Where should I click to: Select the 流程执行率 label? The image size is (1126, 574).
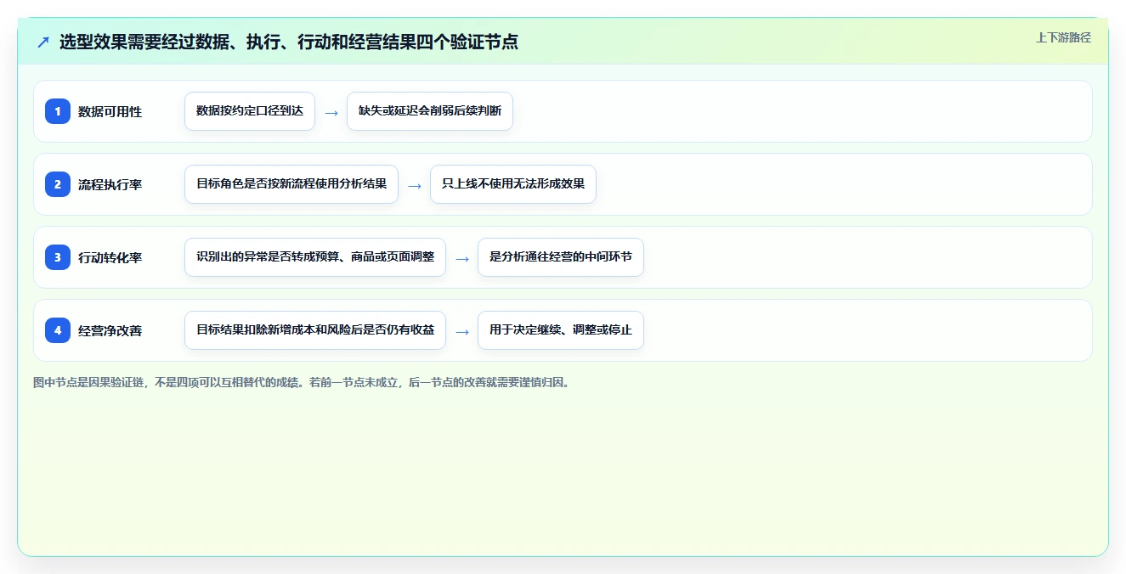pyautogui.click(x=110, y=184)
